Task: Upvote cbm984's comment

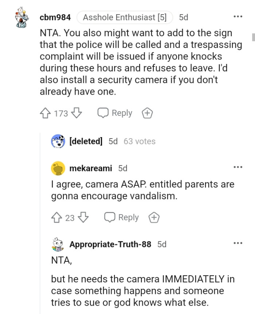Action: (x=45, y=113)
